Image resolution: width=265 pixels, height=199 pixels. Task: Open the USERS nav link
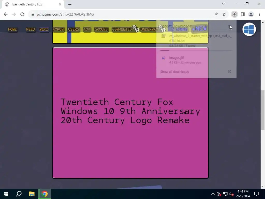[73, 30]
